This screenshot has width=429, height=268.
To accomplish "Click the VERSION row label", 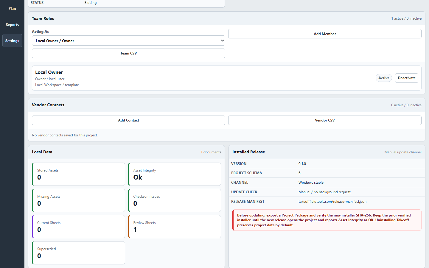I will coord(239,164).
